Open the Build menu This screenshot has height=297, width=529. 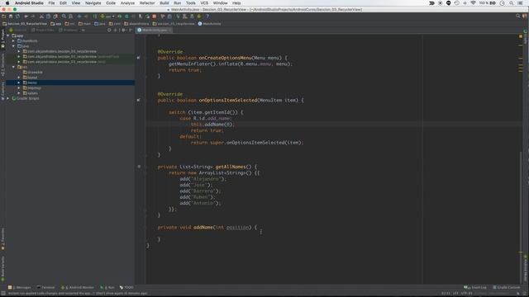click(164, 3)
